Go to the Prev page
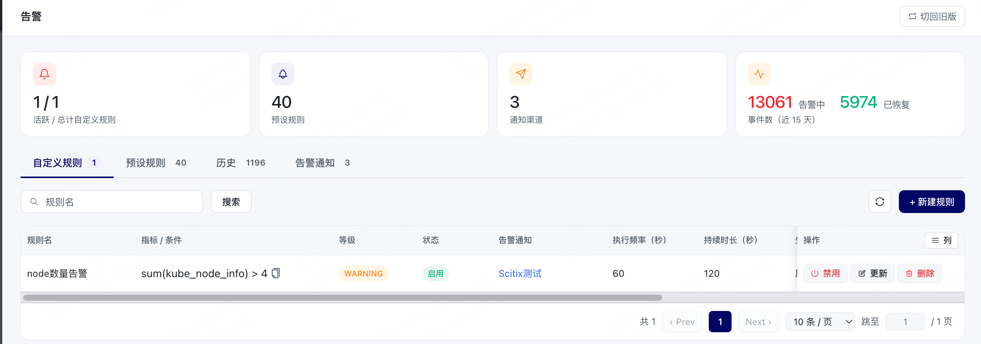The image size is (981, 344). 682,322
